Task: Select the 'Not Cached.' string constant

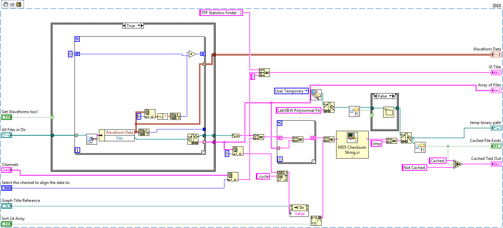Action: (x=415, y=167)
